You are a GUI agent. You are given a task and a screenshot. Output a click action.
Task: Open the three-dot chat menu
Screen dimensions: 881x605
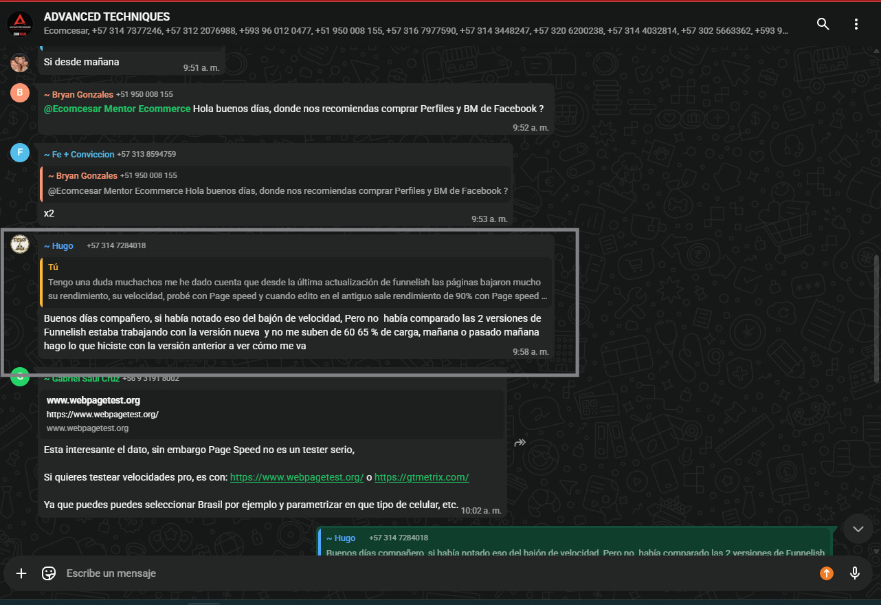[x=856, y=24]
